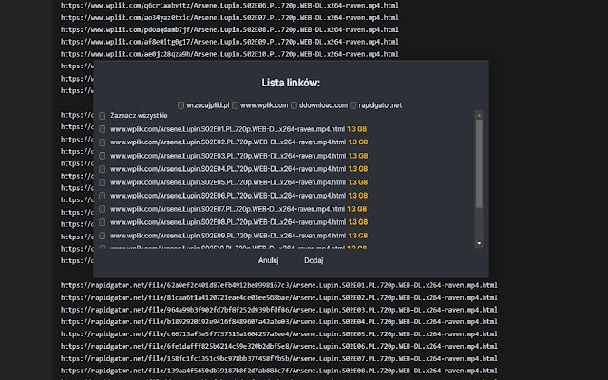Open the rapidgator S02E01 URL
Screen dimensions: 608x380
click(x=278, y=285)
